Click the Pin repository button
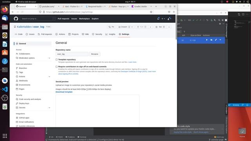The width and height of the screenshot is (251, 141). pyautogui.click(x=111, y=27)
